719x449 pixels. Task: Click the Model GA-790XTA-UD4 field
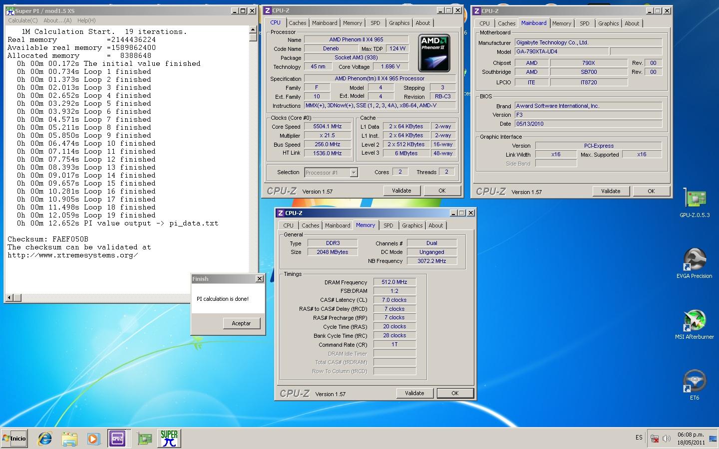[x=562, y=51]
